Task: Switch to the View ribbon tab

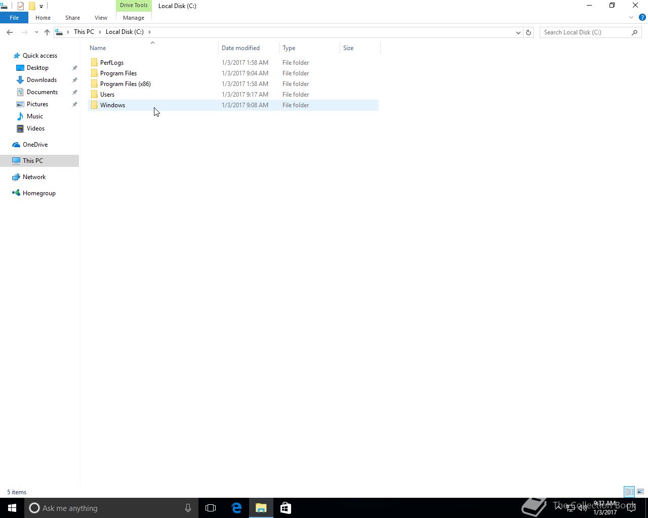Action: point(101,18)
